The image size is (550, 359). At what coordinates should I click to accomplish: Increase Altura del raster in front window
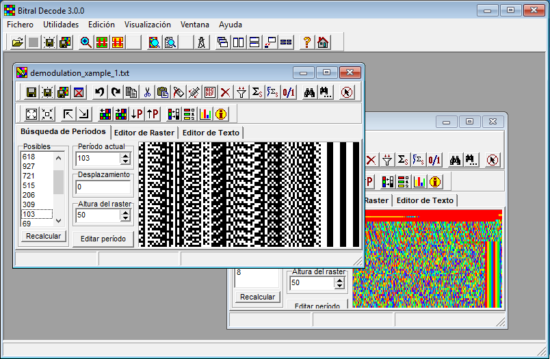tap(125, 212)
